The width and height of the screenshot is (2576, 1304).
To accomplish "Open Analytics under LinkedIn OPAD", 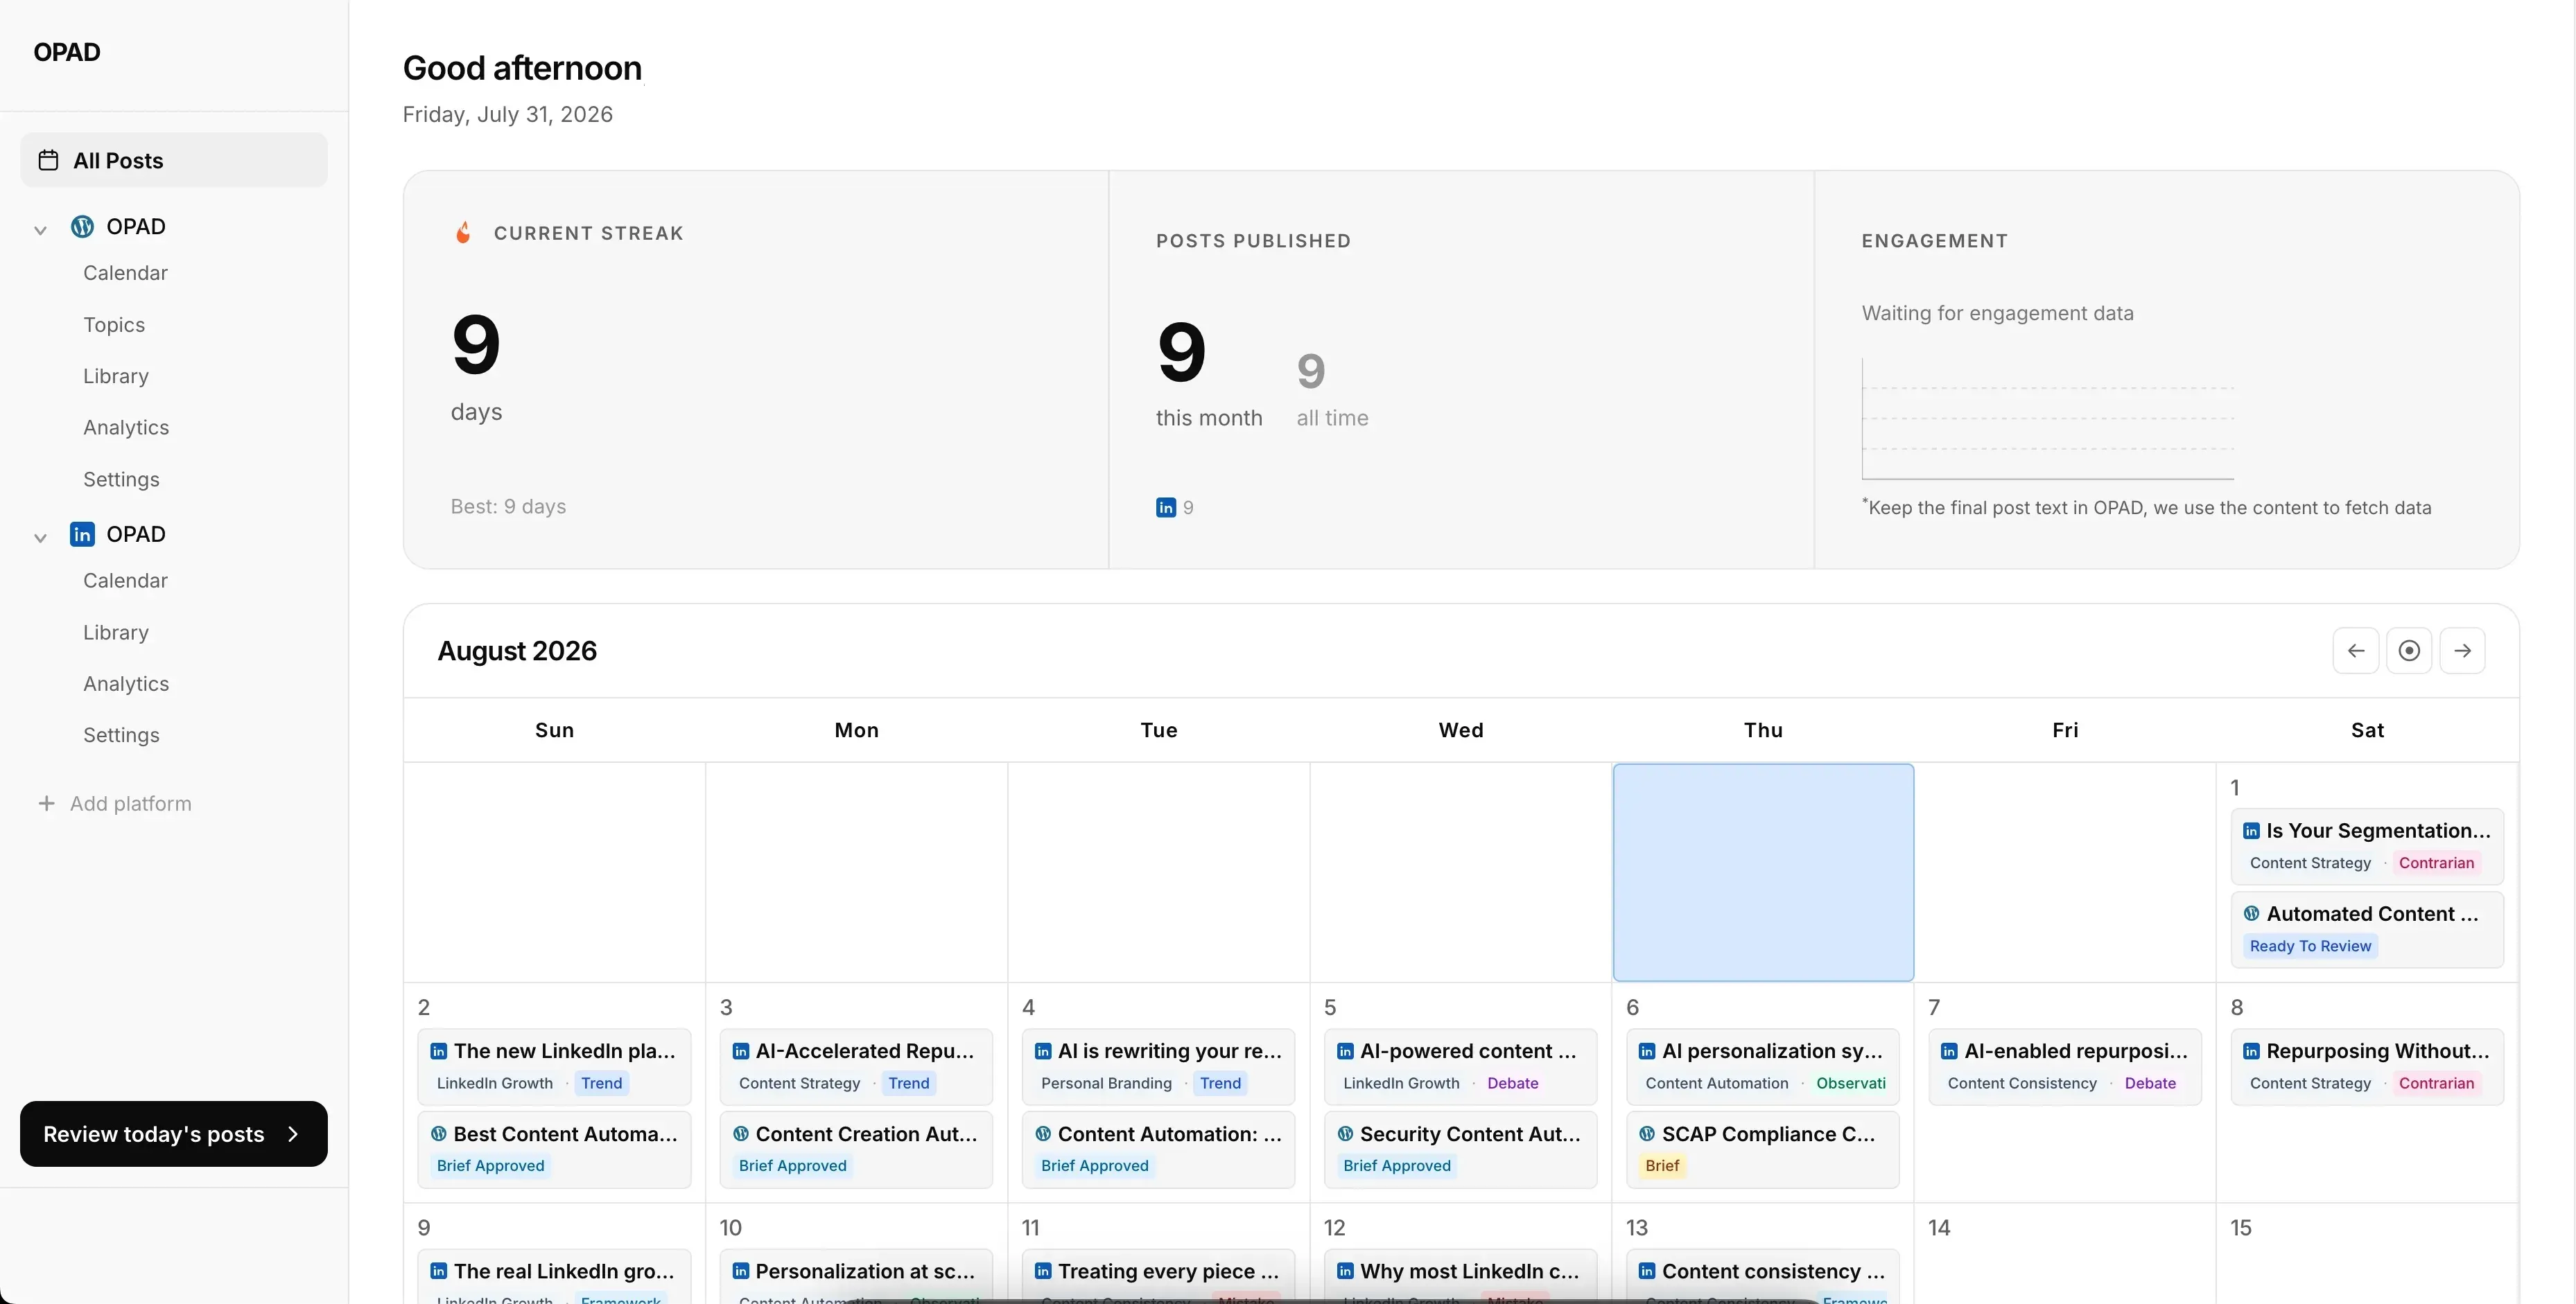I will (x=126, y=683).
